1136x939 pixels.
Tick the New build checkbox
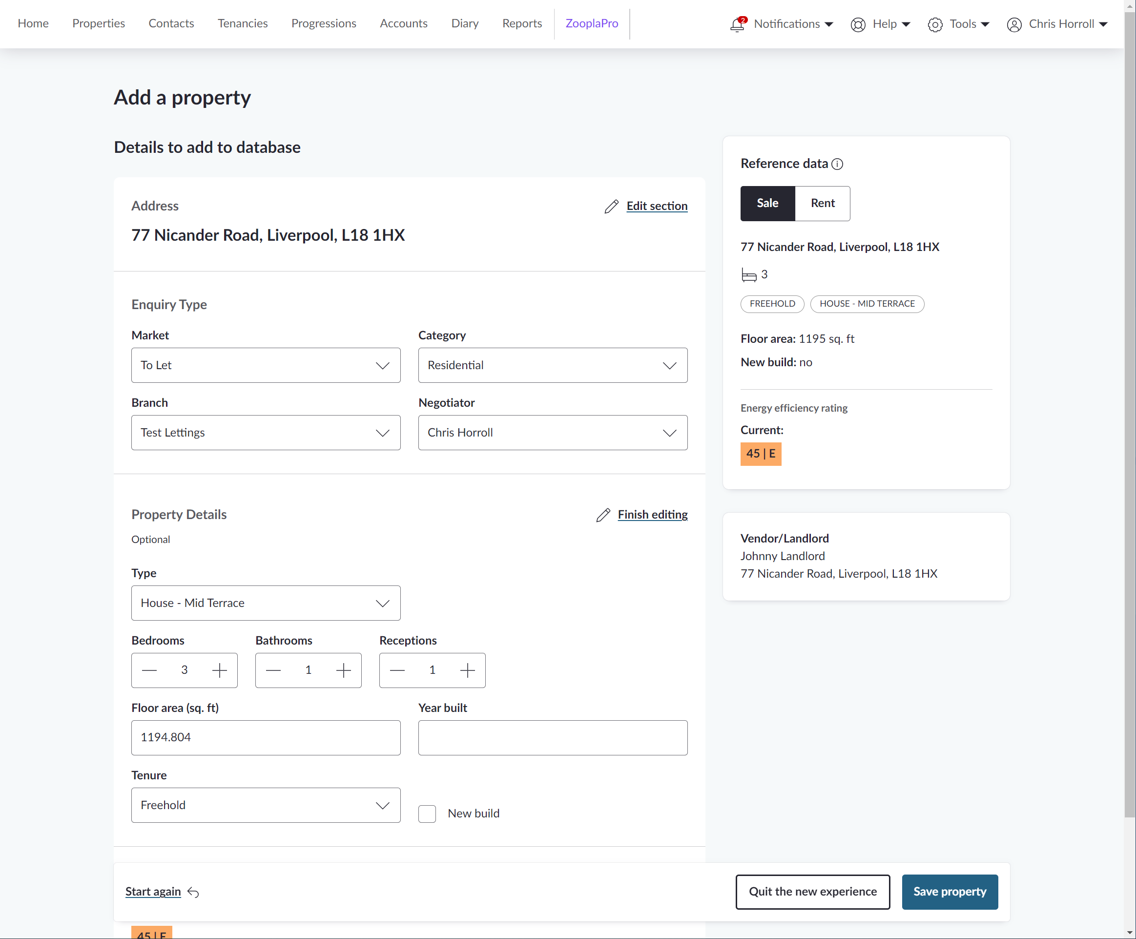click(x=427, y=814)
